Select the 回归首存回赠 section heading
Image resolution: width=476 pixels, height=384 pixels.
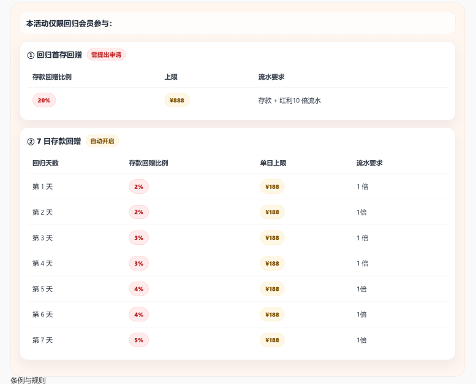tap(55, 55)
